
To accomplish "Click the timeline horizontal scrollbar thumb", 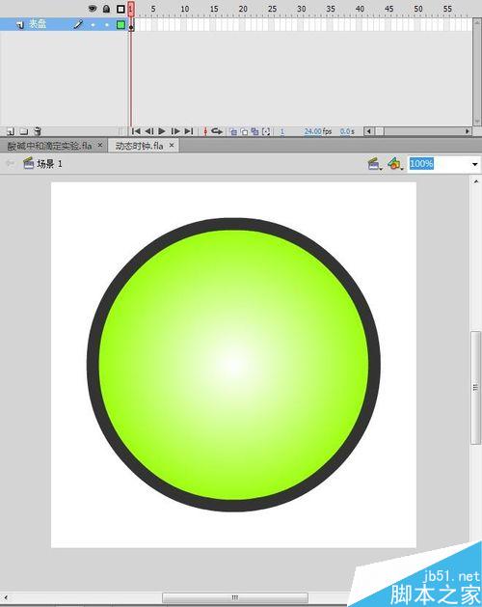I will [x=380, y=131].
